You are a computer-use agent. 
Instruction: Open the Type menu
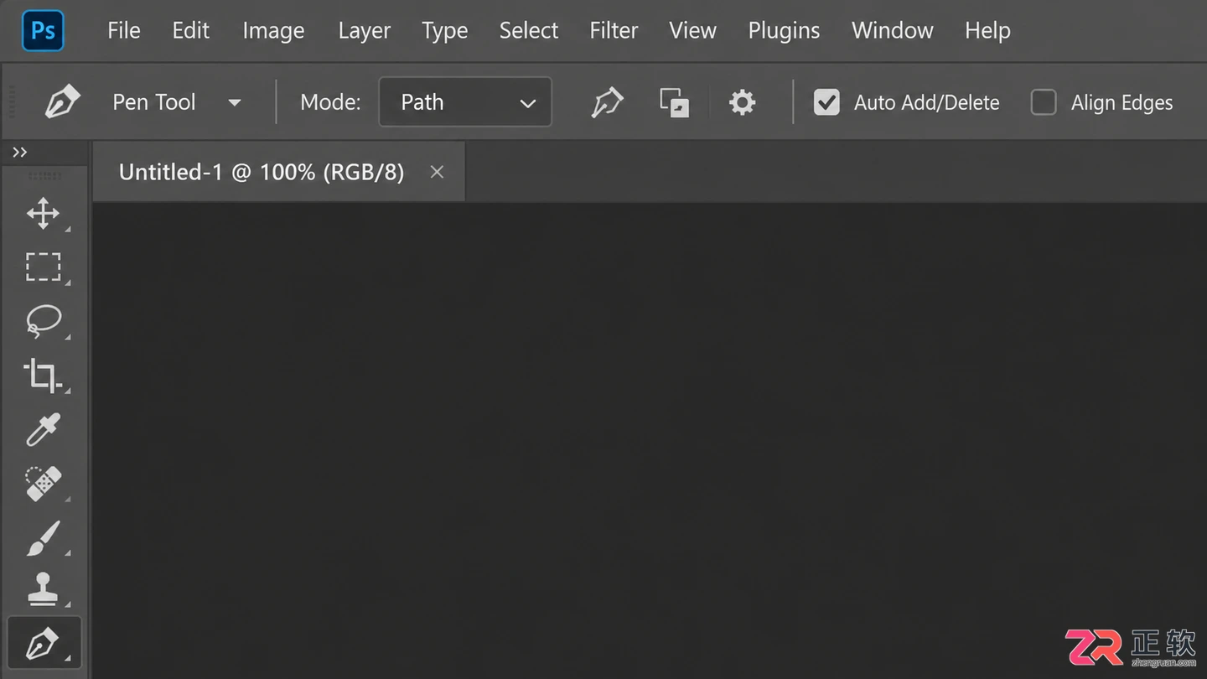pos(445,31)
